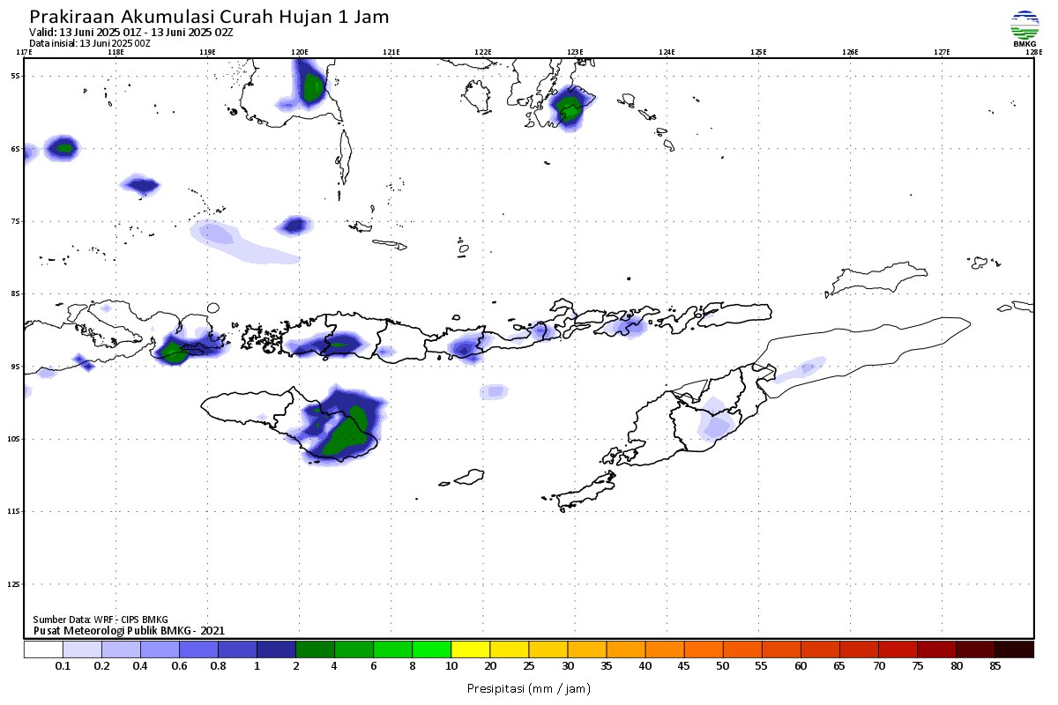1058x705 pixels.
Task: Pick the darkest swatch above 85
Action: 1014,649
